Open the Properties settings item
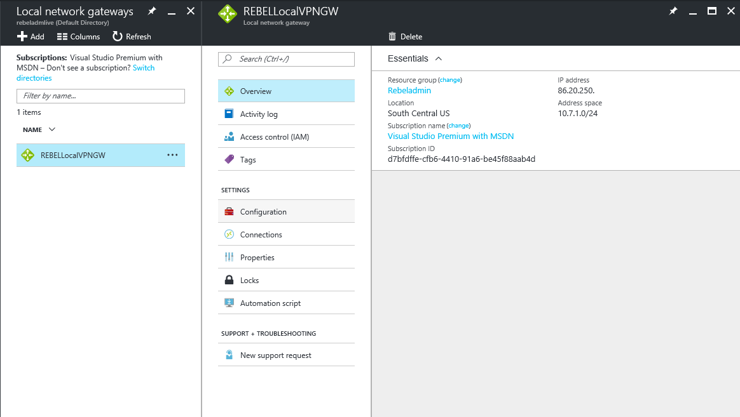This screenshot has width=740, height=417. [x=287, y=257]
